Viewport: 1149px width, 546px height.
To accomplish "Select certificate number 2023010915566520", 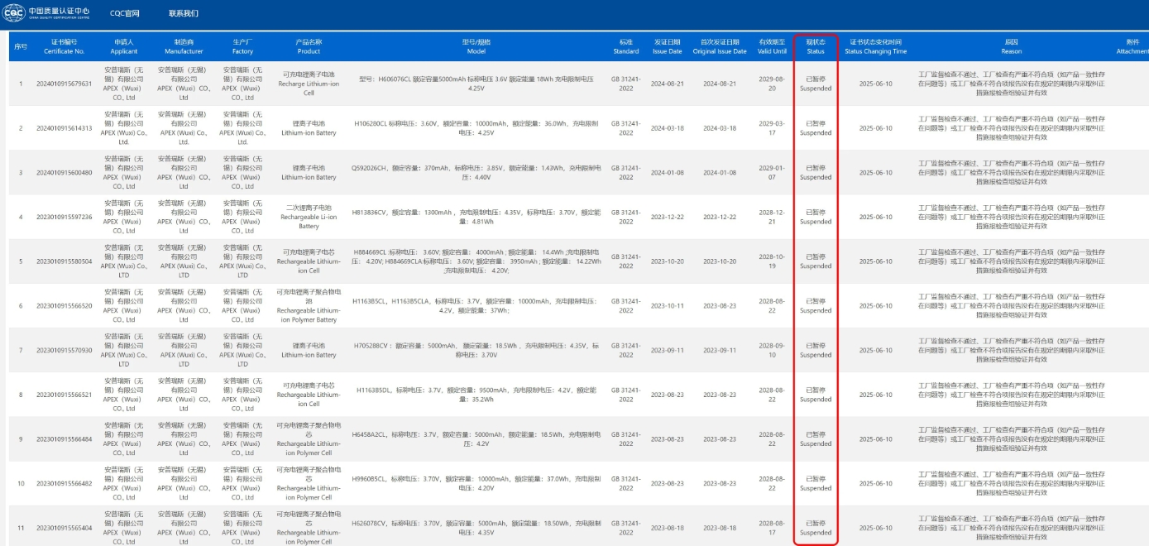I will [x=65, y=306].
